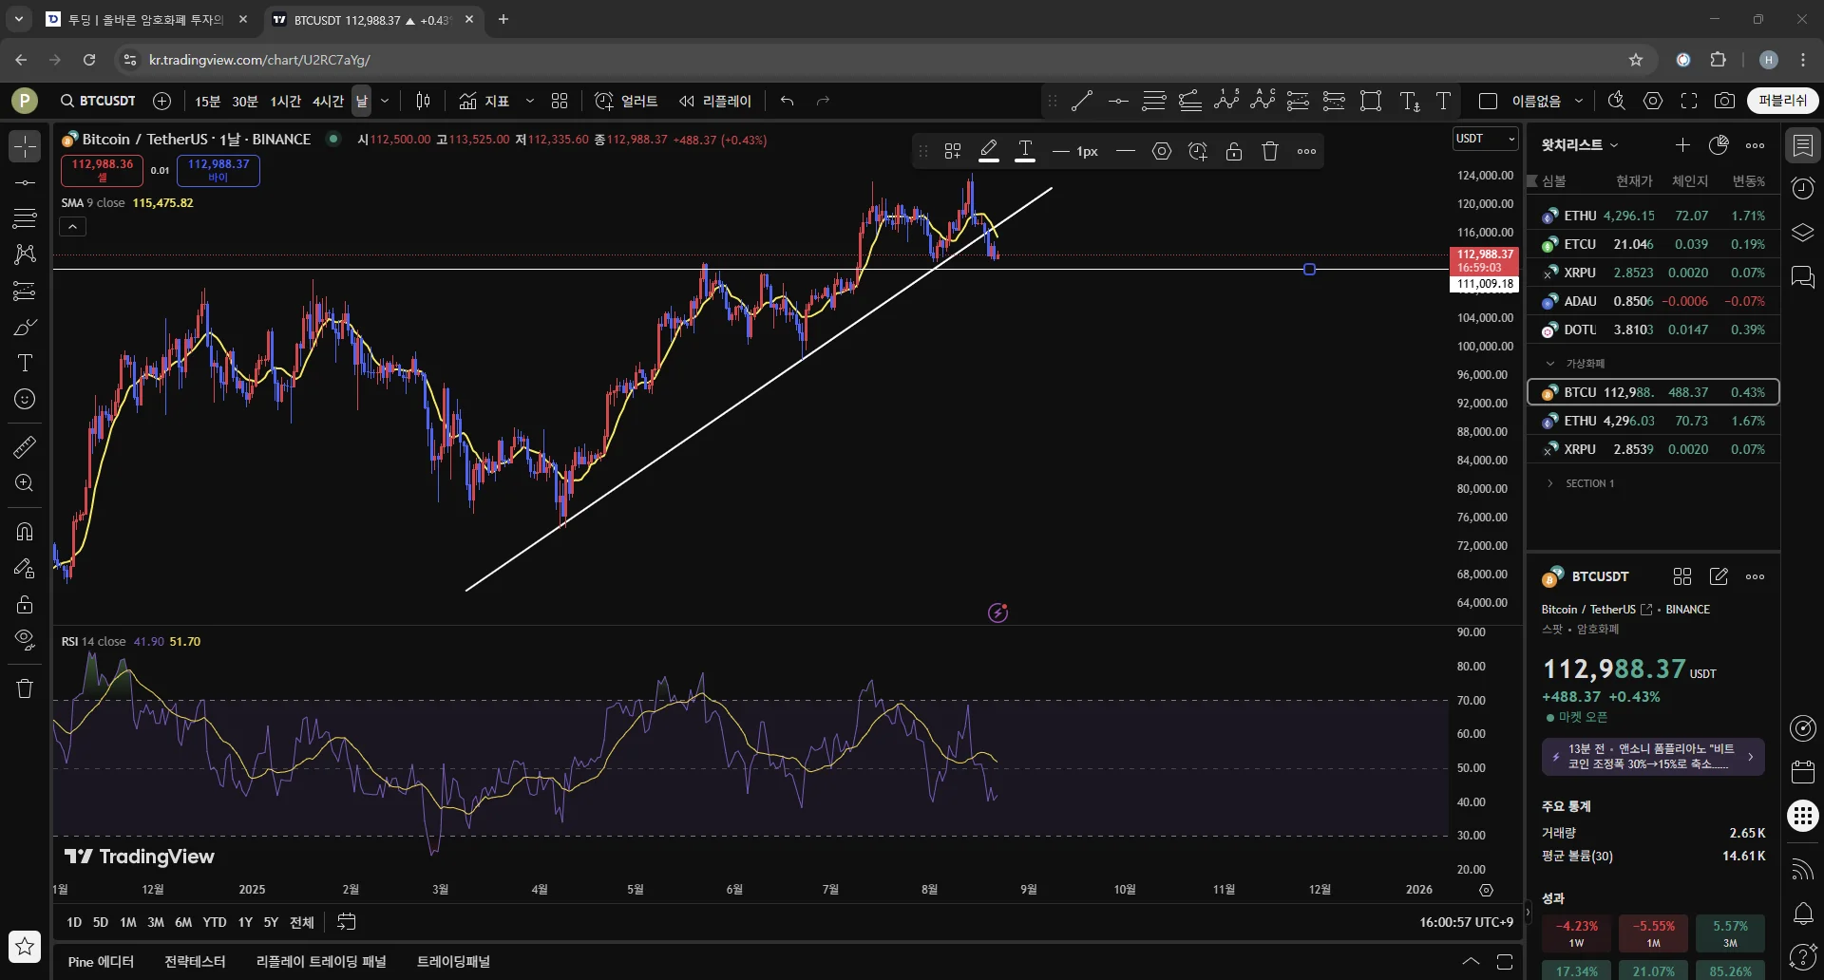The width and height of the screenshot is (1824, 980).
Task: Click the magnet mode icon
Action: [x=25, y=532]
